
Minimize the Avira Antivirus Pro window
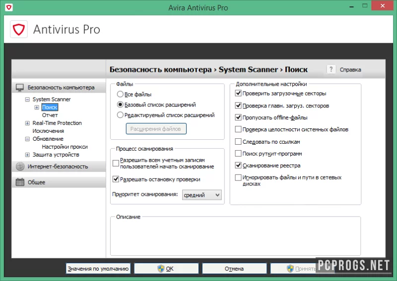tap(351, 6)
